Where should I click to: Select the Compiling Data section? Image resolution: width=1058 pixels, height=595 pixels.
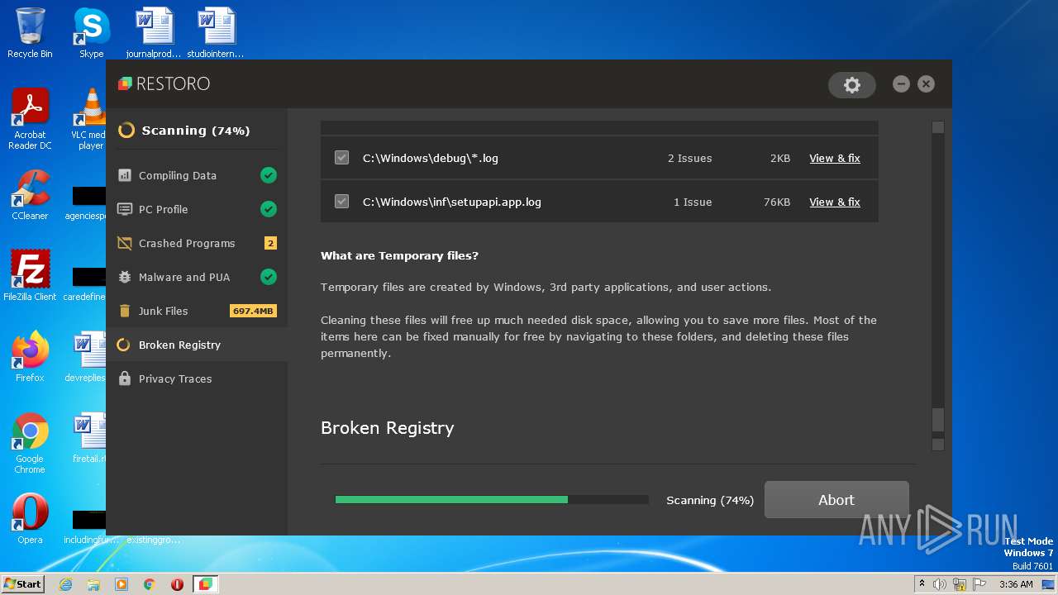(197, 175)
